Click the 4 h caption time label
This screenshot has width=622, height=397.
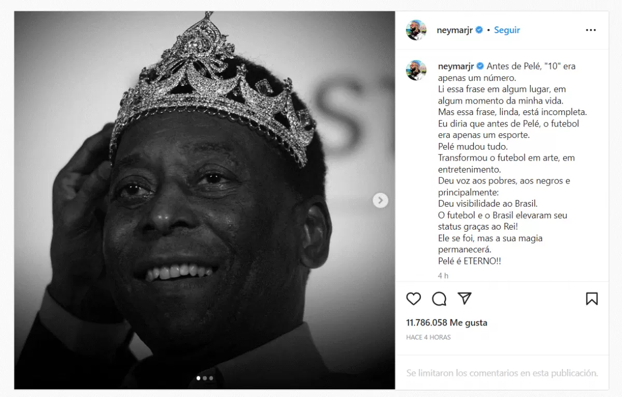(443, 276)
